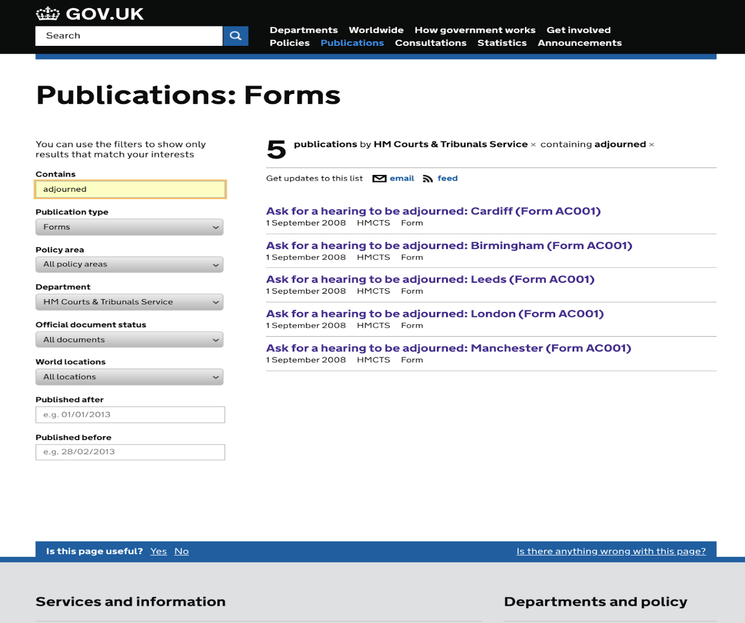
Task: Open the Publication type dropdown
Action: pos(129,227)
